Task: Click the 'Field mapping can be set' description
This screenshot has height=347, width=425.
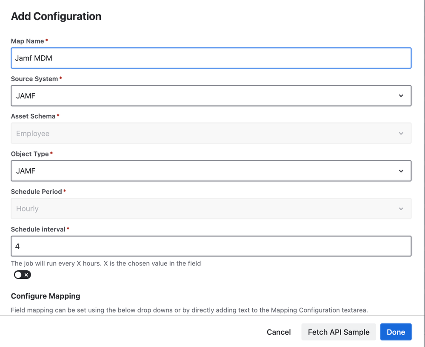Action: 189,310
